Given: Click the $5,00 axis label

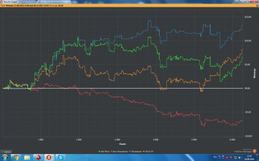Looking at the screenshot, I should (x=247, y=64).
